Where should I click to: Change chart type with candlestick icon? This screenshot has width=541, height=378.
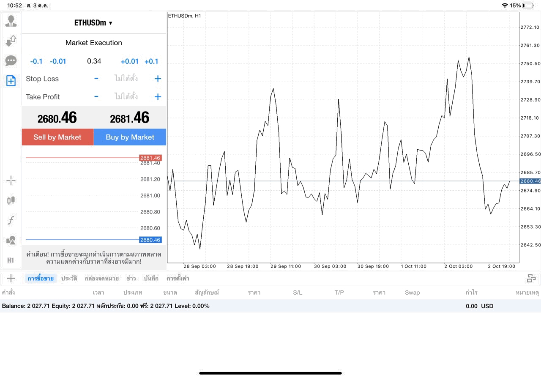pyautogui.click(x=11, y=200)
